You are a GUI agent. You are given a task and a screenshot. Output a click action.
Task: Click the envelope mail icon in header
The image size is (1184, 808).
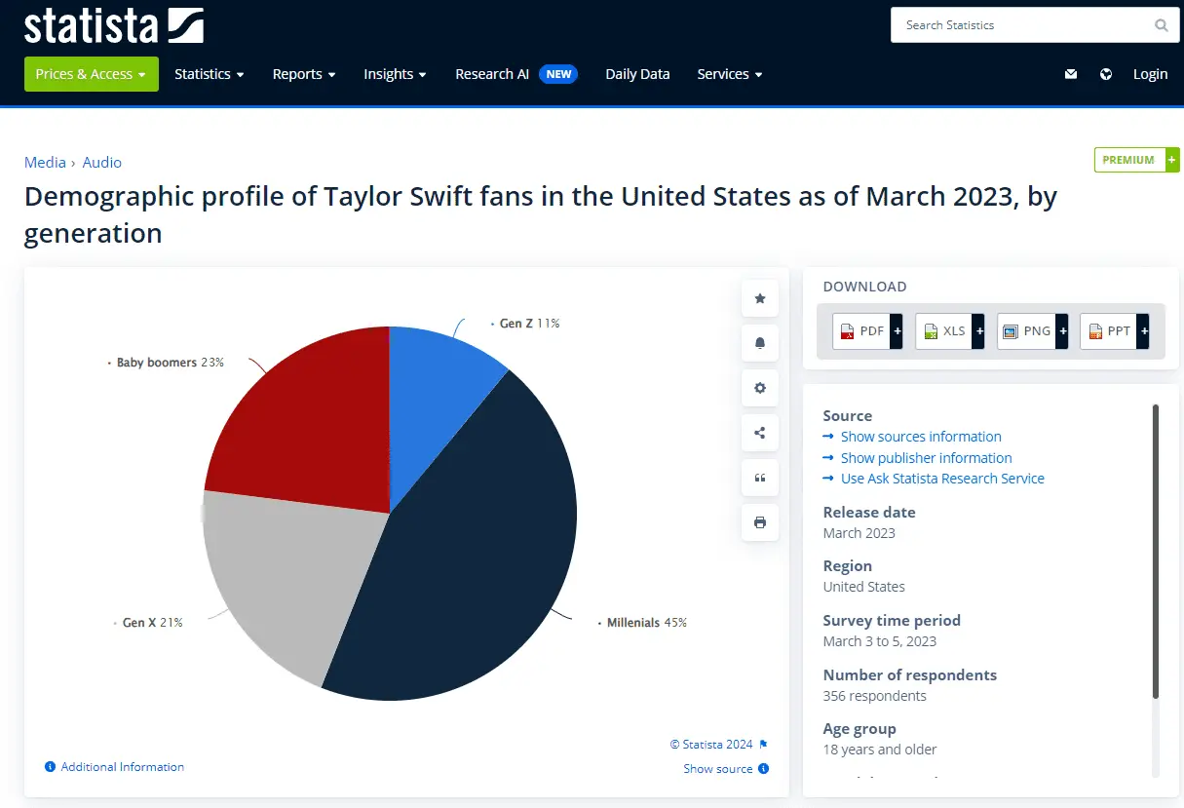click(x=1071, y=74)
